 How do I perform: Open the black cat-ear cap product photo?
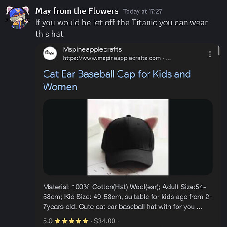128,137
